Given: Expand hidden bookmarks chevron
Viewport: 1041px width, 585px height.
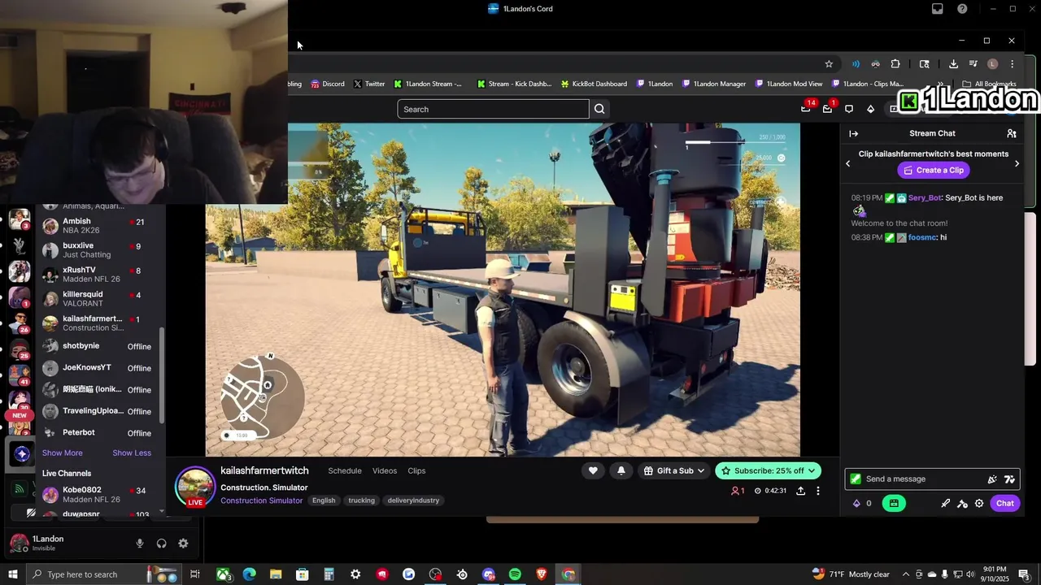Looking at the screenshot, I should click(x=941, y=84).
